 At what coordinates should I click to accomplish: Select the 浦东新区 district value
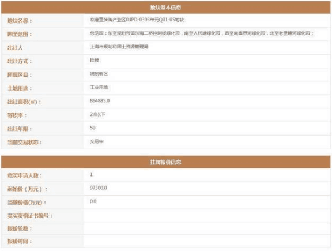tap(99, 74)
